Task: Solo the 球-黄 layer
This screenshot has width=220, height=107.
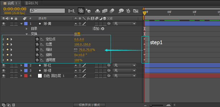Action: (x=12, y=24)
